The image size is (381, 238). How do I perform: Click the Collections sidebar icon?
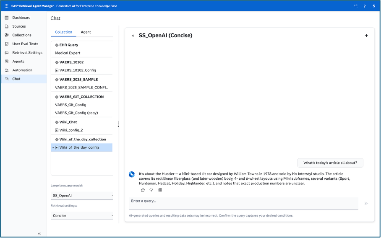(x=7, y=35)
